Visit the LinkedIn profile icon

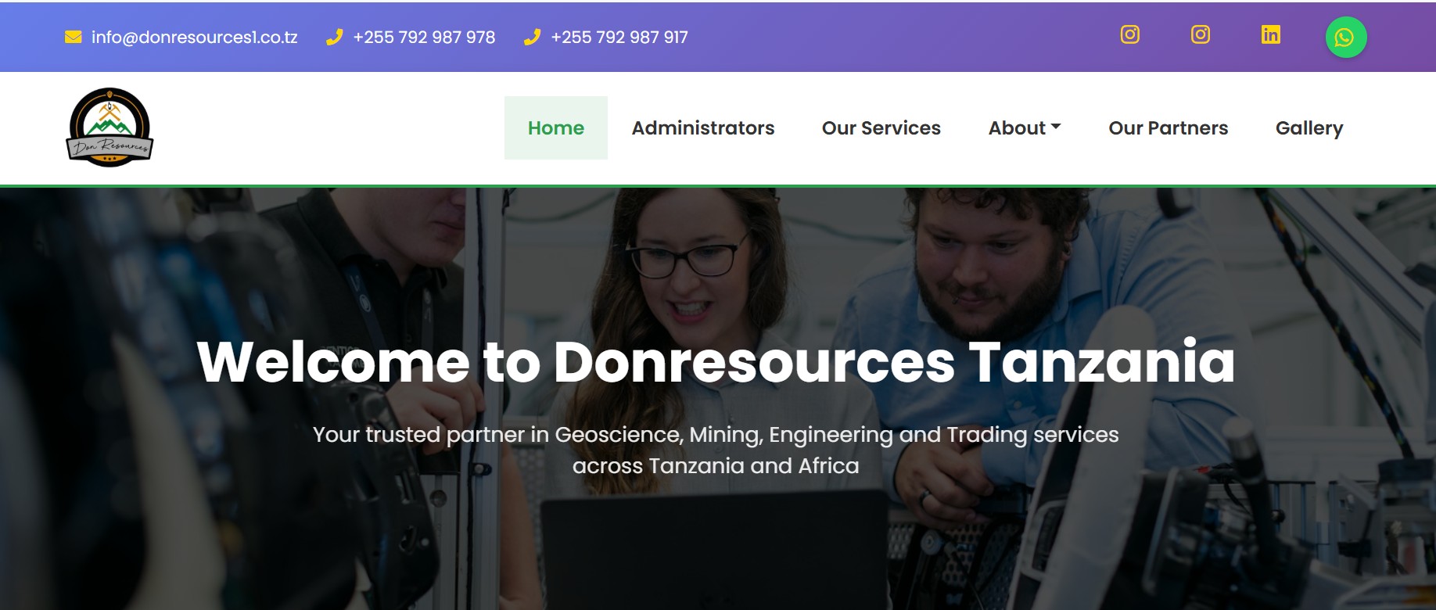(1271, 34)
